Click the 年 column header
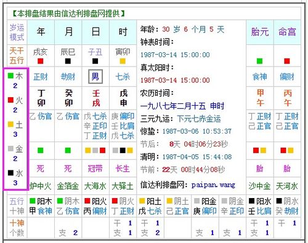308x243 pixels. pos(41,32)
